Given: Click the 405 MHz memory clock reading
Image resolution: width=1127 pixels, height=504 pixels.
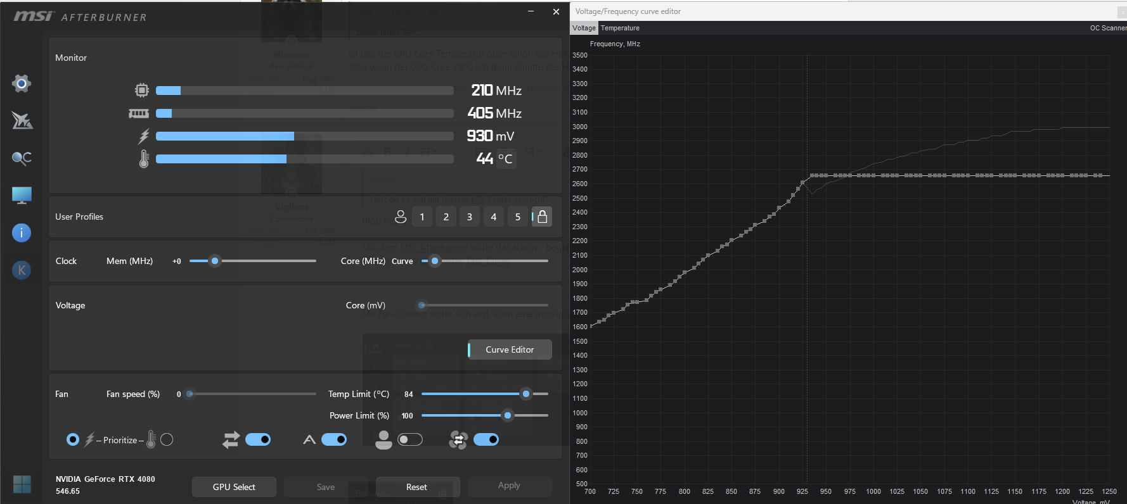Looking at the screenshot, I should click(494, 113).
